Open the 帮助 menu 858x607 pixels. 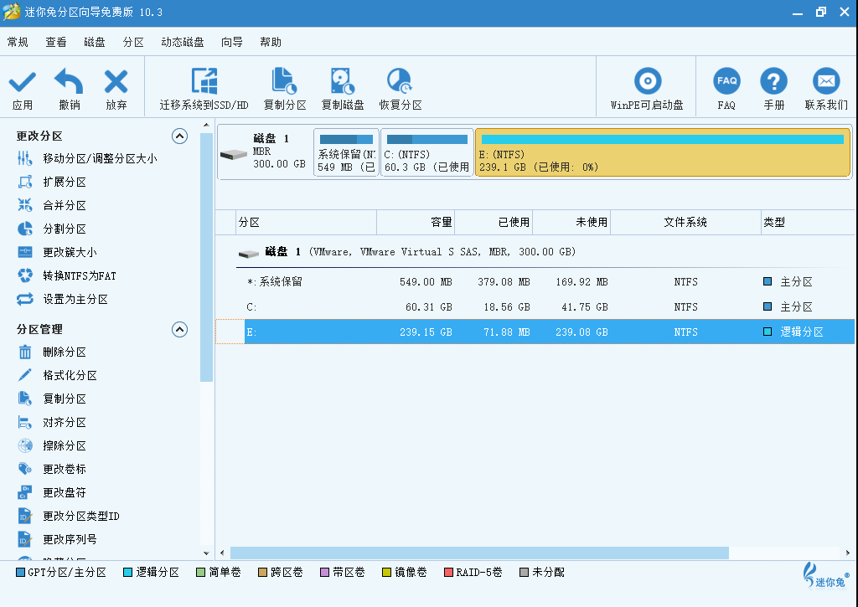click(271, 42)
